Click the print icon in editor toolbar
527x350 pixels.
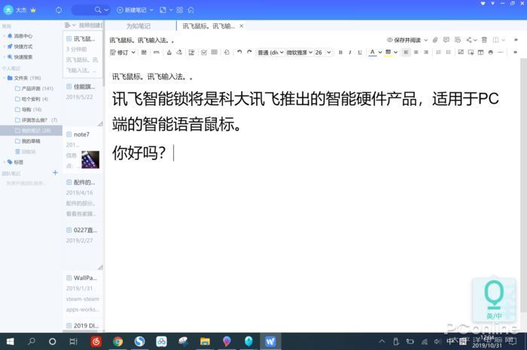coord(491,53)
